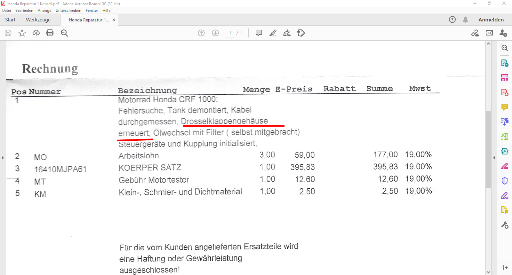Click the vertical scrollbar thumb
Viewport: 512px width, 275px height.
tap(488, 149)
